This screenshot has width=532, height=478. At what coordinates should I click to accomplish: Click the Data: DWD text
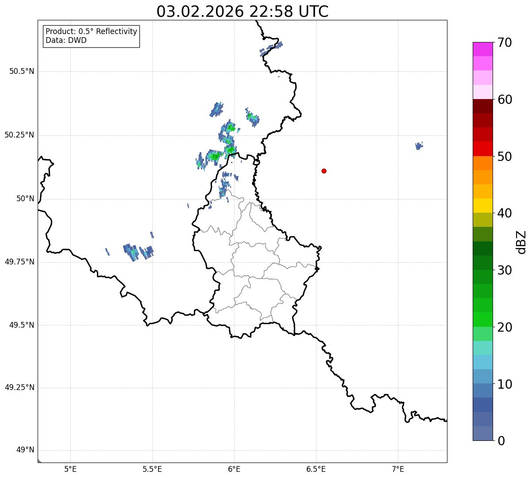66,41
